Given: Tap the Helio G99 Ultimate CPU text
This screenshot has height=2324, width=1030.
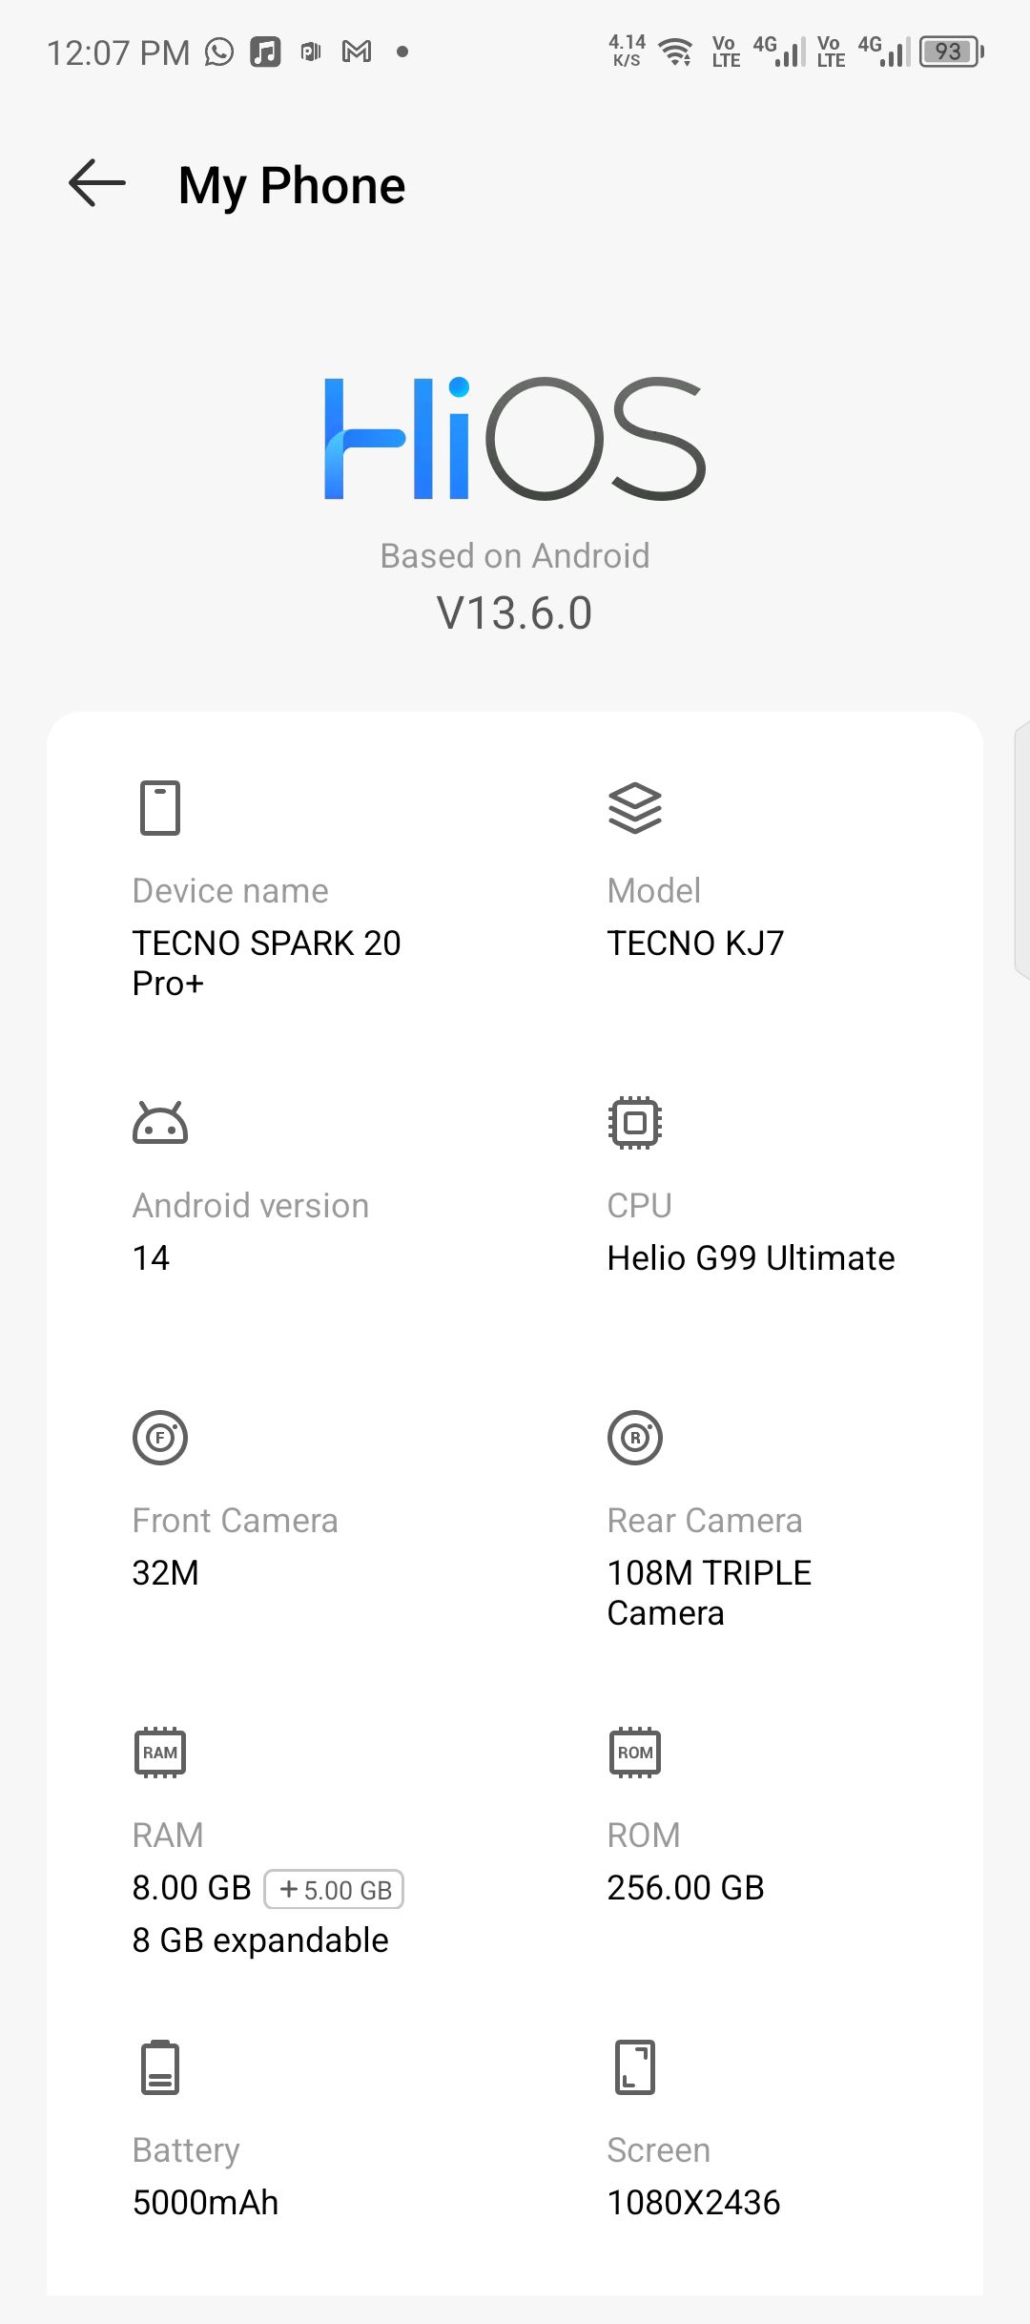Looking at the screenshot, I should [x=752, y=1258].
